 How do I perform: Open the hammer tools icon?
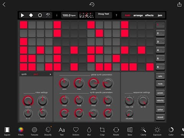click(48, 15)
